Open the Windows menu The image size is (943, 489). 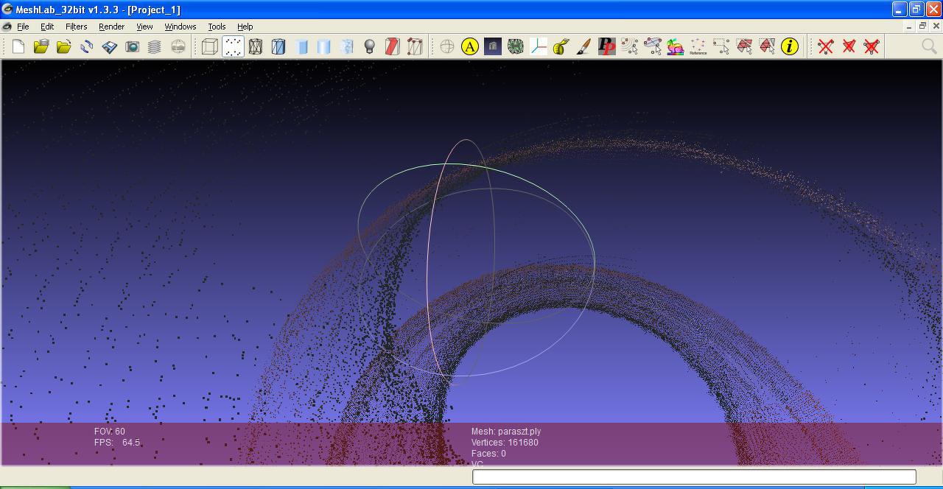click(x=180, y=27)
